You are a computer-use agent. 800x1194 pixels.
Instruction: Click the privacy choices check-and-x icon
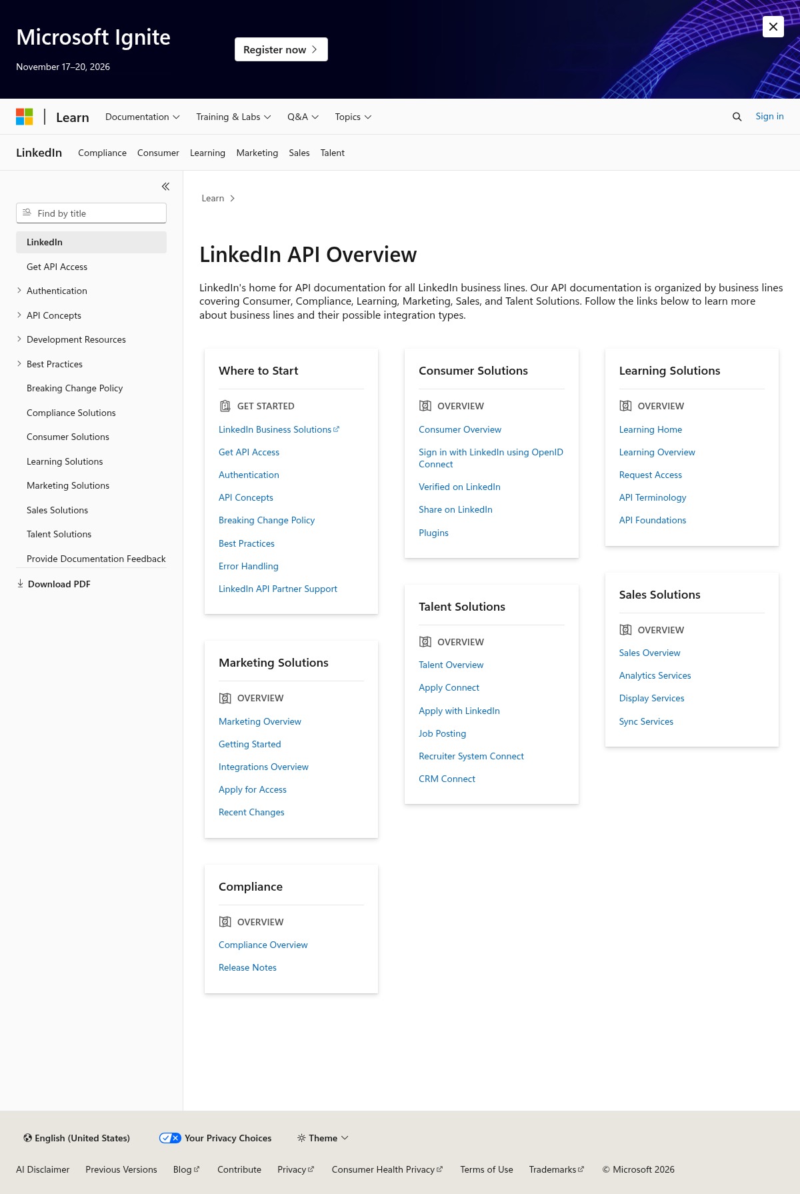170,1138
